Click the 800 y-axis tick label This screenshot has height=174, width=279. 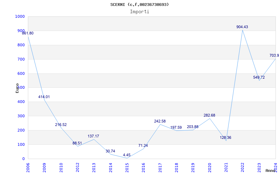(21, 45)
